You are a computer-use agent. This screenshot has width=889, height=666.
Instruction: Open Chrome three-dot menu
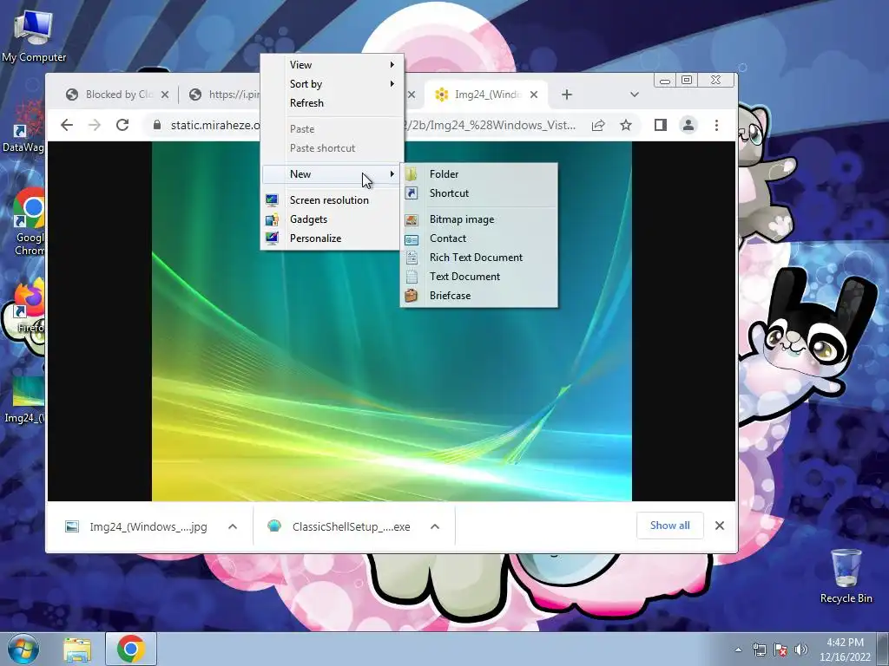coord(716,125)
